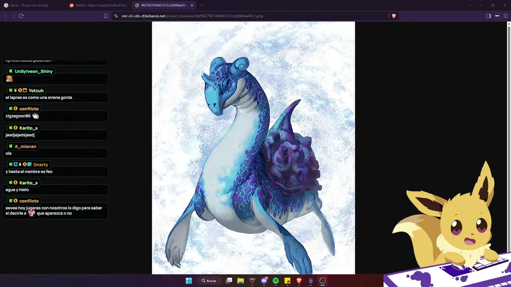Screen dimensions: 511x287
Task: Open the tab search dropdown arrow
Action: tap(470, 5)
